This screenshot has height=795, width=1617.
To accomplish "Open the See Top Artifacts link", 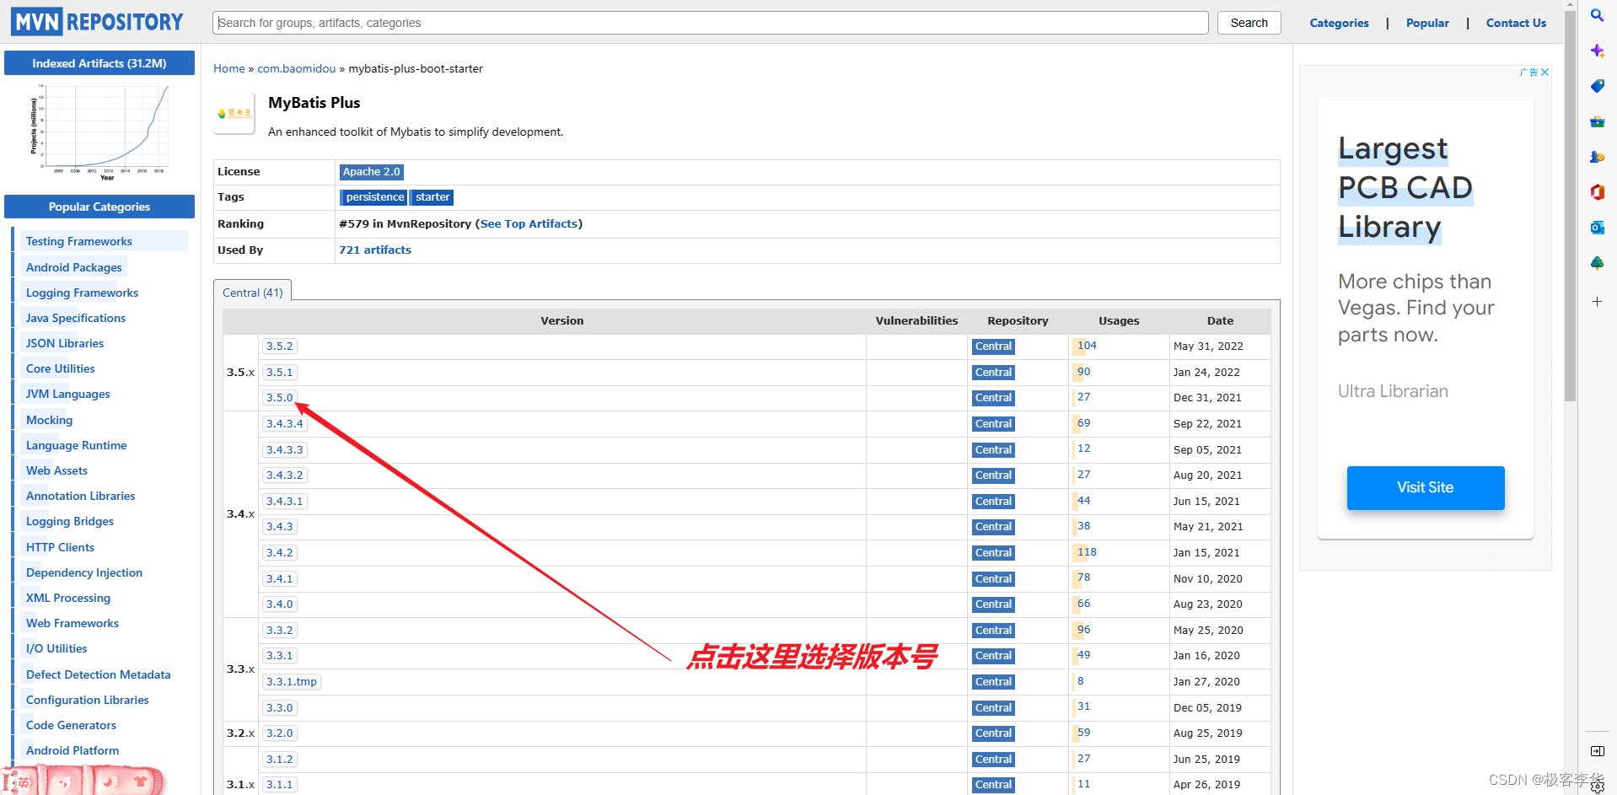I will pyautogui.click(x=529, y=223).
